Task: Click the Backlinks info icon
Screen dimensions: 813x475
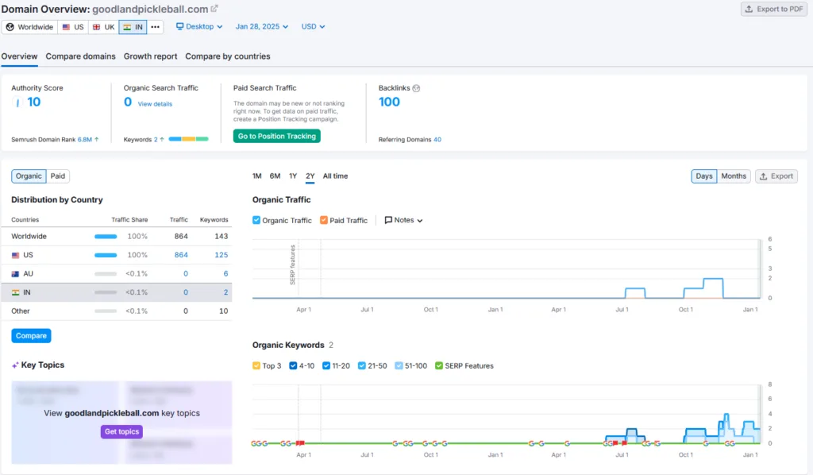Action: (x=416, y=88)
